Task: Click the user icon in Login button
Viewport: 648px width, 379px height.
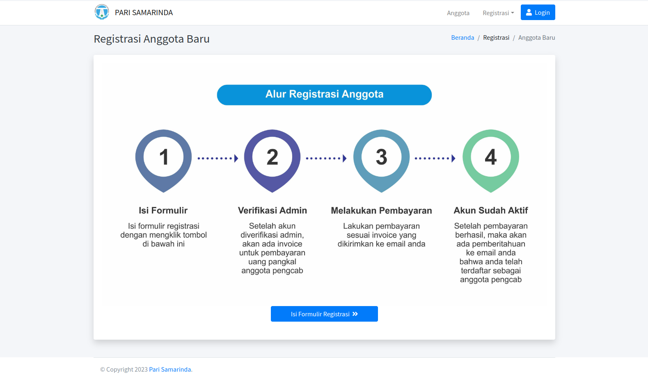Action: [x=529, y=12]
